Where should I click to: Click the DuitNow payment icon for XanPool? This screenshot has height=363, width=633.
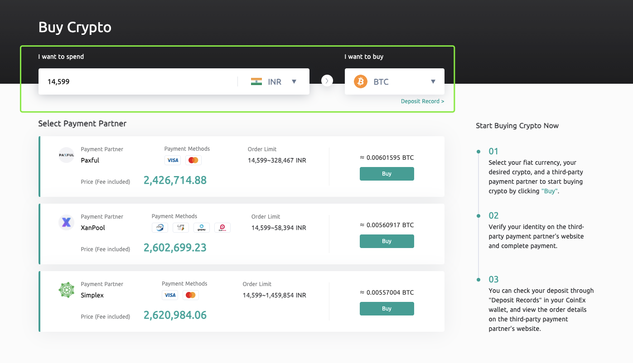(x=222, y=228)
